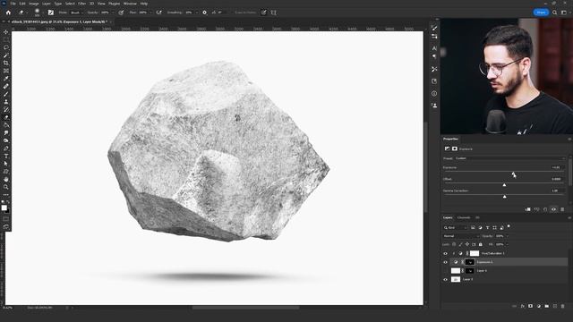
Task: Select the Layer 6 thumbnail
Action: [456, 271]
